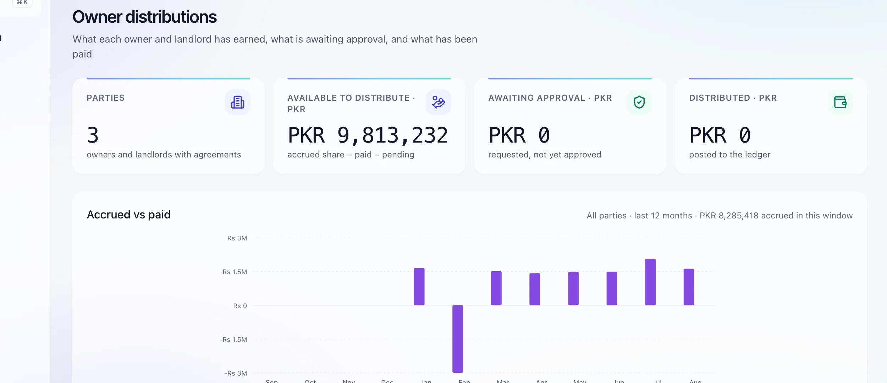Select the April bar in the chart

pyautogui.click(x=535, y=289)
